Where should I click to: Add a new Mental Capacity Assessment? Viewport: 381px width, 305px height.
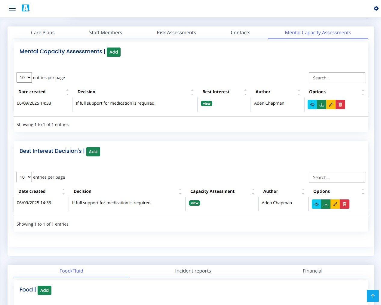(x=113, y=52)
